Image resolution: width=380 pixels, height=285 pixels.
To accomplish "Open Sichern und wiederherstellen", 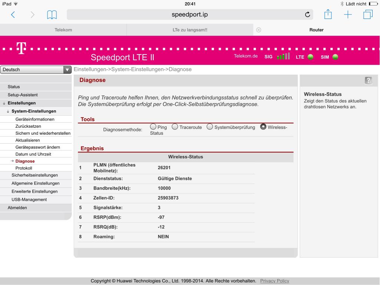I will (43, 133).
